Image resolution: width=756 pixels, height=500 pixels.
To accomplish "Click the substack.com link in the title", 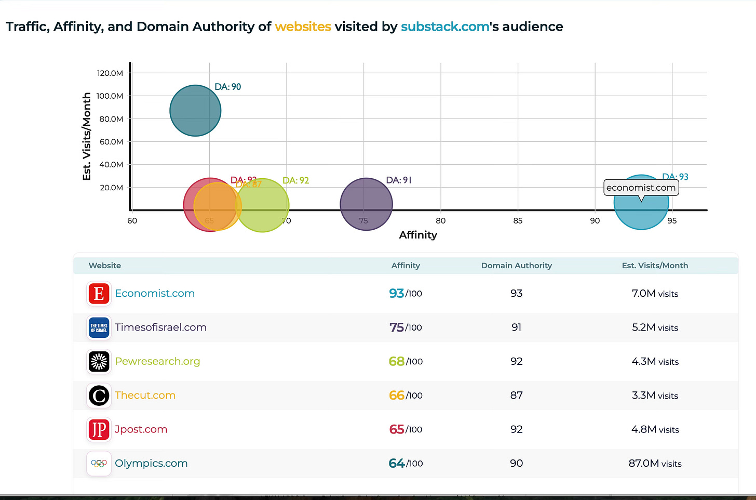I will tap(445, 27).
